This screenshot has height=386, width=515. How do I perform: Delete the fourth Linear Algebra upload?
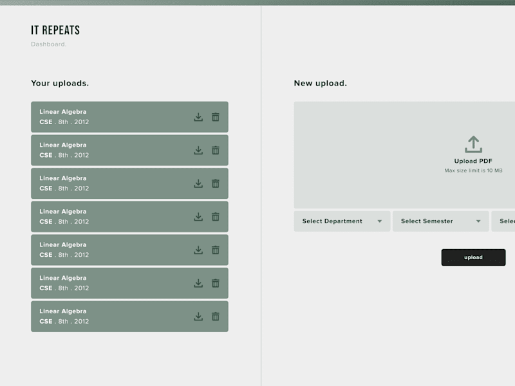(x=216, y=217)
